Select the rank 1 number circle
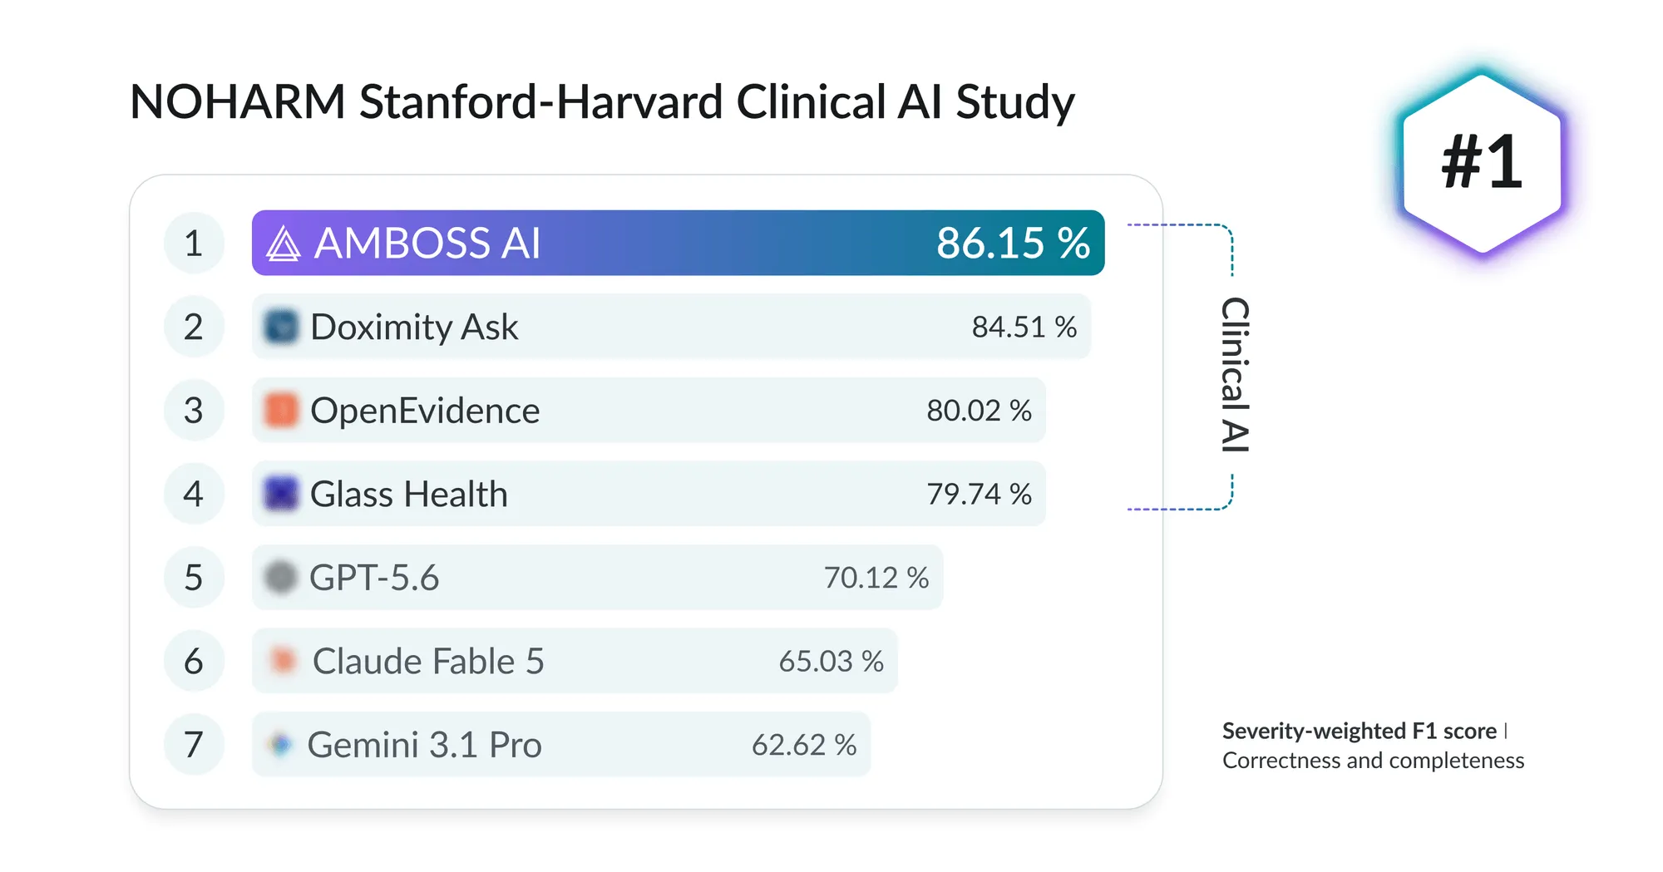 point(194,244)
